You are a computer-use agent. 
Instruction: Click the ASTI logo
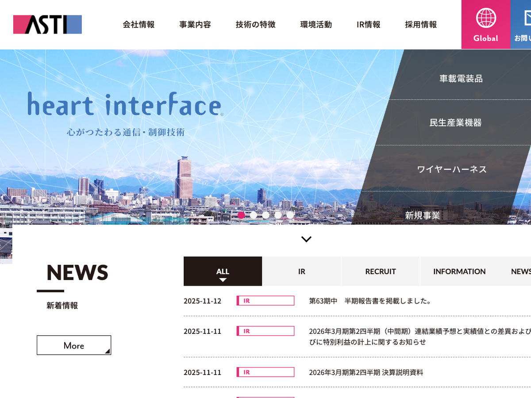pos(47,25)
